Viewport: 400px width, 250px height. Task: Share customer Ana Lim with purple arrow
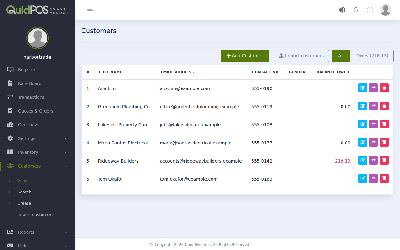point(373,88)
